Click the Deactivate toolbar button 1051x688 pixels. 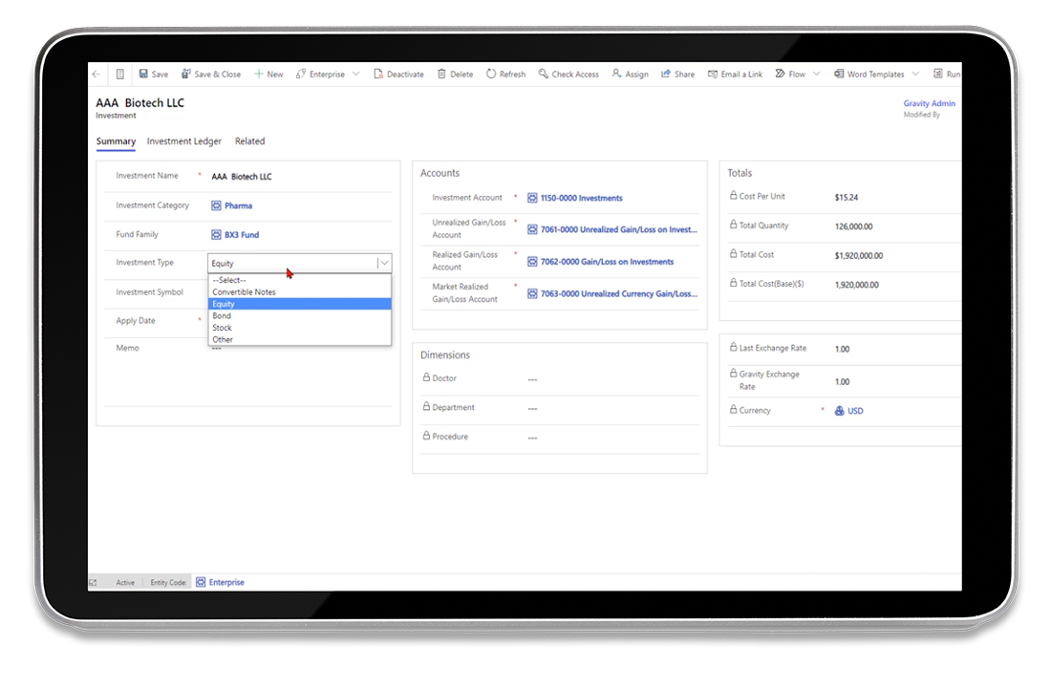pos(398,74)
